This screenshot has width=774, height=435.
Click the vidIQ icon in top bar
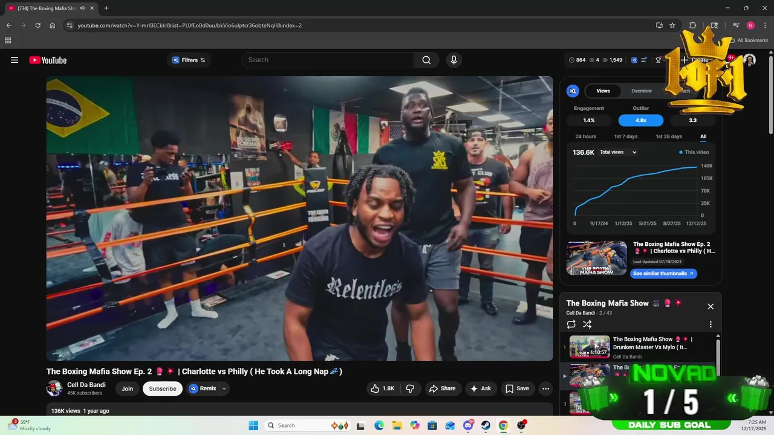(x=634, y=60)
